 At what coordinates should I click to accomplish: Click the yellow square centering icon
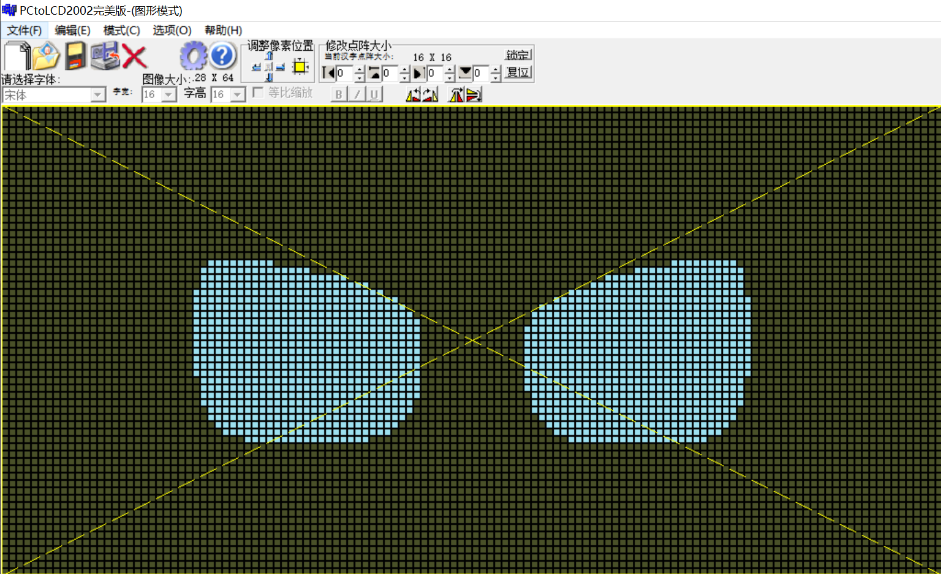300,66
